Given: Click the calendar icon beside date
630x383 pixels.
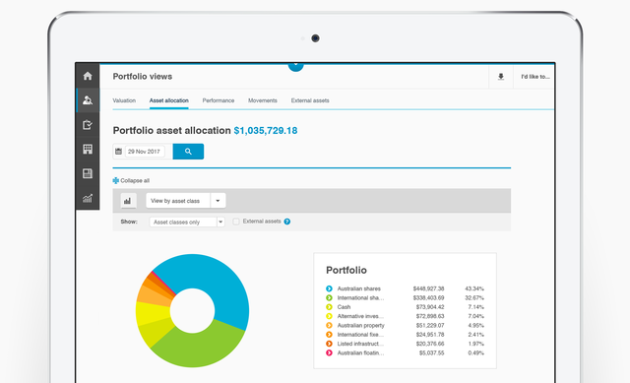Looking at the screenshot, I should coord(118,152).
